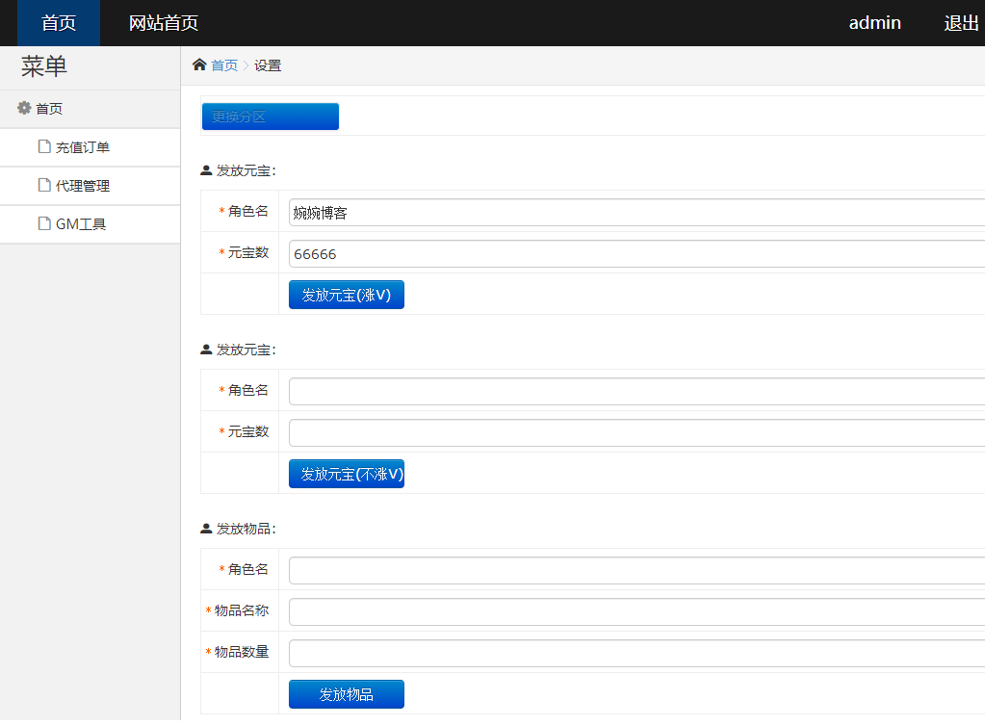The width and height of the screenshot is (985, 726).
Task: Click the 首页 breadcrumb link
Action: 224,65
